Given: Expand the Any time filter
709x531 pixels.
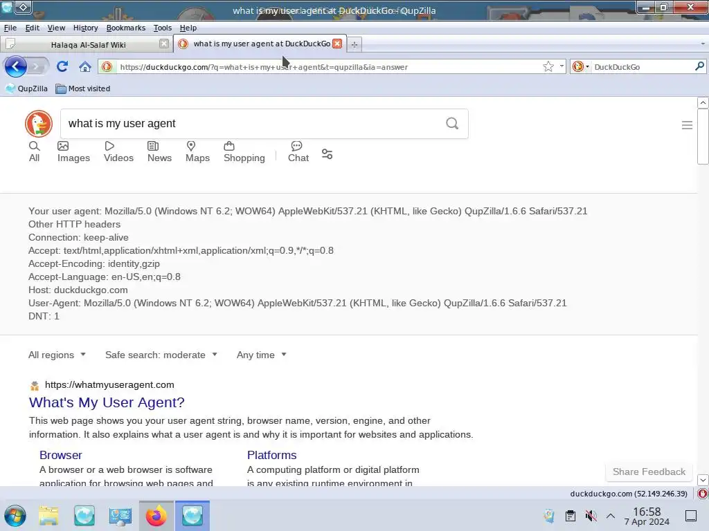Looking at the screenshot, I should pyautogui.click(x=262, y=355).
